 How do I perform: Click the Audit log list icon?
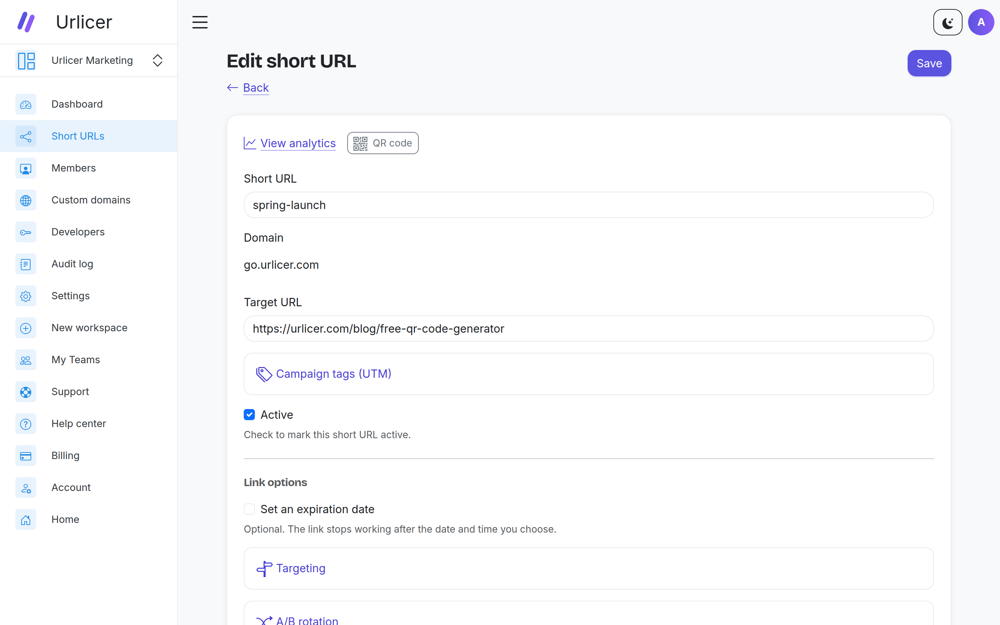point(26,264)
